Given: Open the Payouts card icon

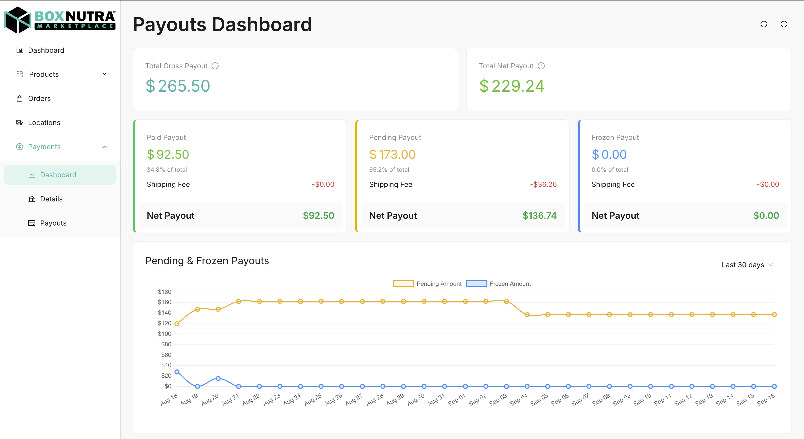Looking at the screenshot, I should point(31,223).
